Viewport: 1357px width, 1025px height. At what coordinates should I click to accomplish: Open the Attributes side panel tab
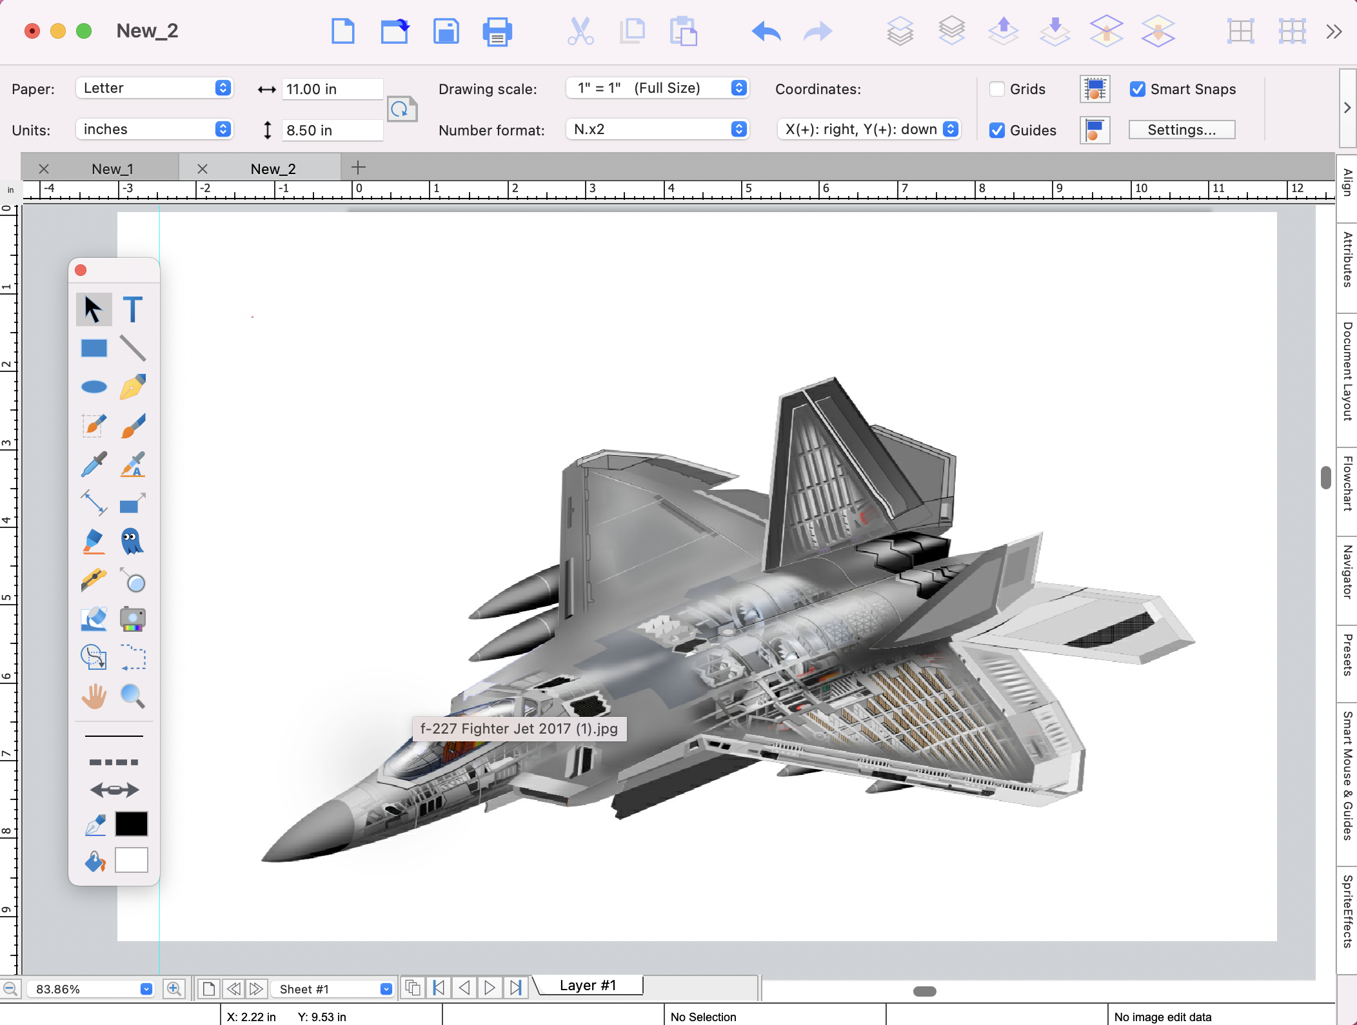[x=1347, y=260]
